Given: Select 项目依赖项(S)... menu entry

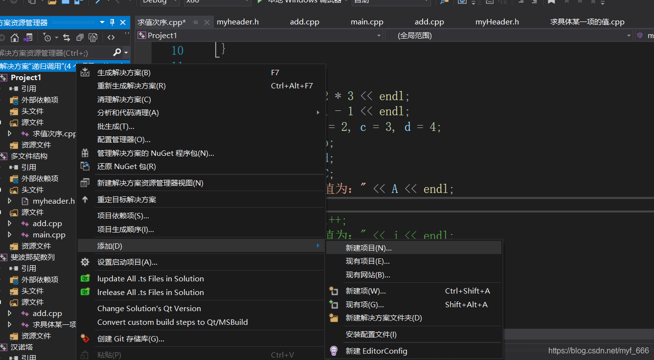Looking at the screenshot, I should tap(201, 215).
